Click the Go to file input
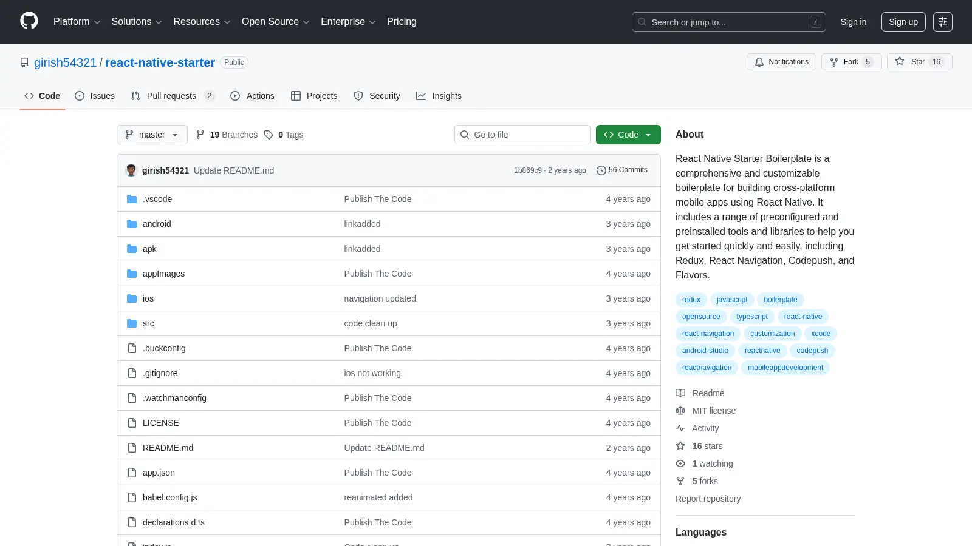This screenshot has height=546, width=972. coord(522,135)
